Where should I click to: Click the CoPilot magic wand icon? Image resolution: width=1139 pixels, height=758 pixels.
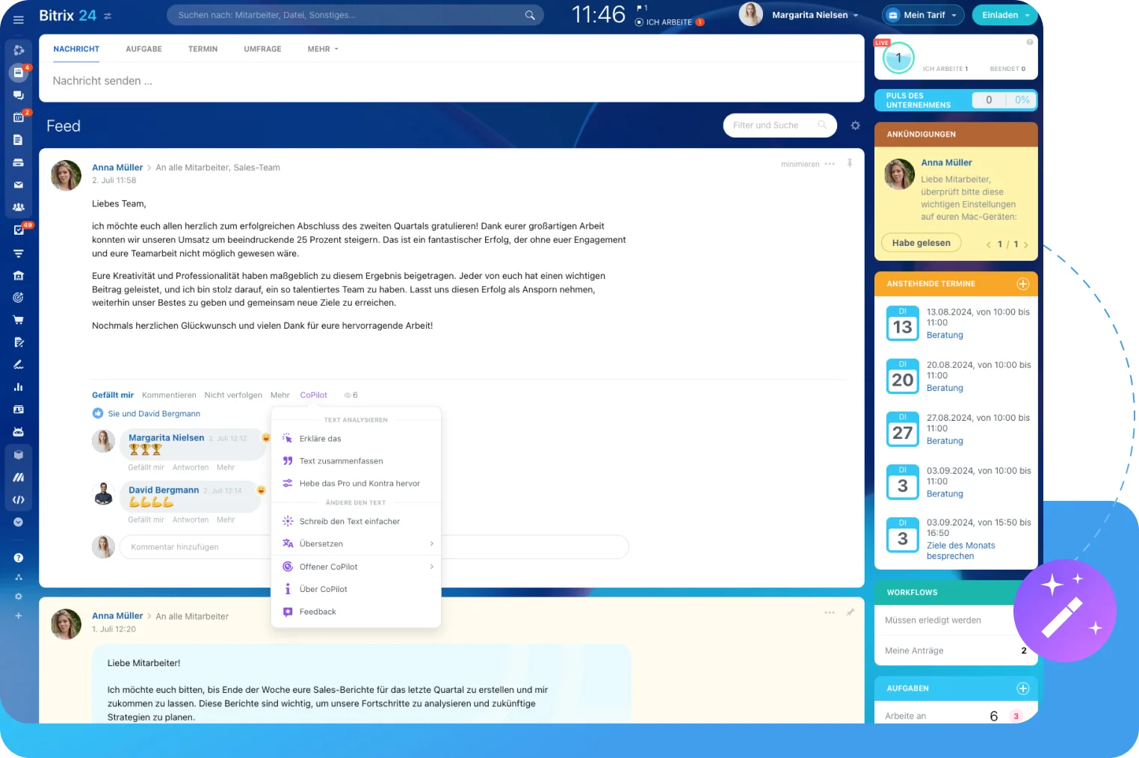(x=1064, y=611)
